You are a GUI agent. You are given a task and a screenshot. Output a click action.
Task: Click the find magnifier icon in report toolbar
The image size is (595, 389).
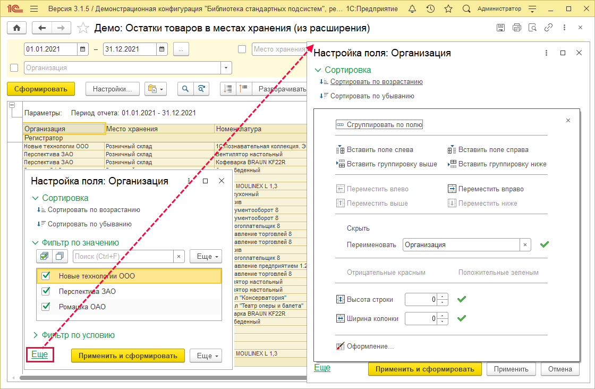[185, 89]
